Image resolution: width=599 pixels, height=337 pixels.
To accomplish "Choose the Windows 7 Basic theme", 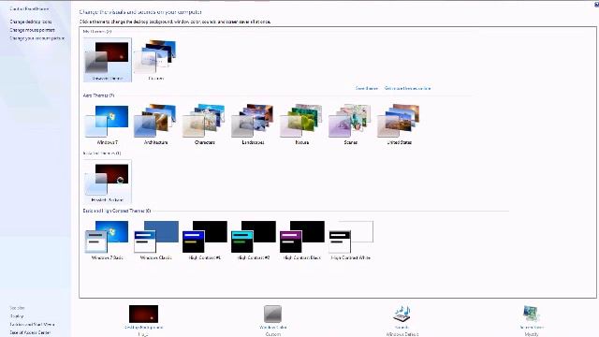I will tap(108, 240).
